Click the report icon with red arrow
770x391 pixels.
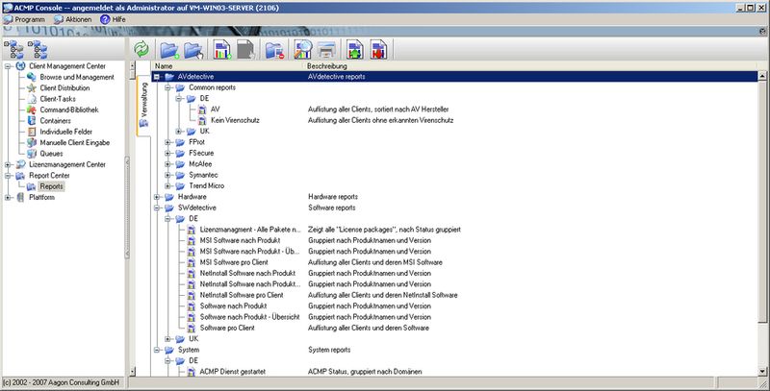[x=380, y=47]
